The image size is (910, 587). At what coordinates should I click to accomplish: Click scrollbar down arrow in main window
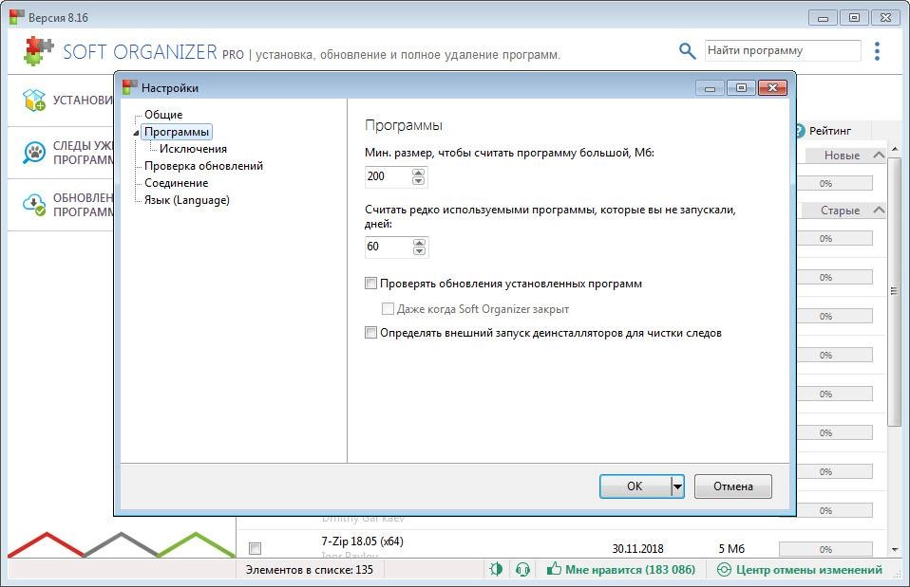click(895, 549)
